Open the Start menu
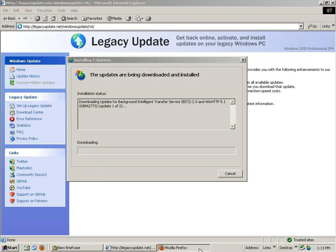The height and width of the screenshot is (252, 336). point(10,248)
